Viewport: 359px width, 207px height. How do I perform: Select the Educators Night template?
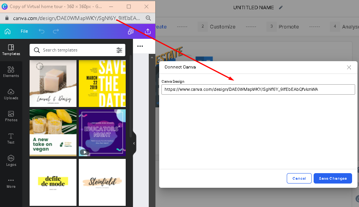[102, 133]
